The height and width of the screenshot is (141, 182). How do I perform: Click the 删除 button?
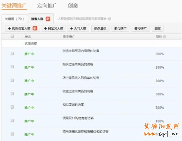pos(158,28)
